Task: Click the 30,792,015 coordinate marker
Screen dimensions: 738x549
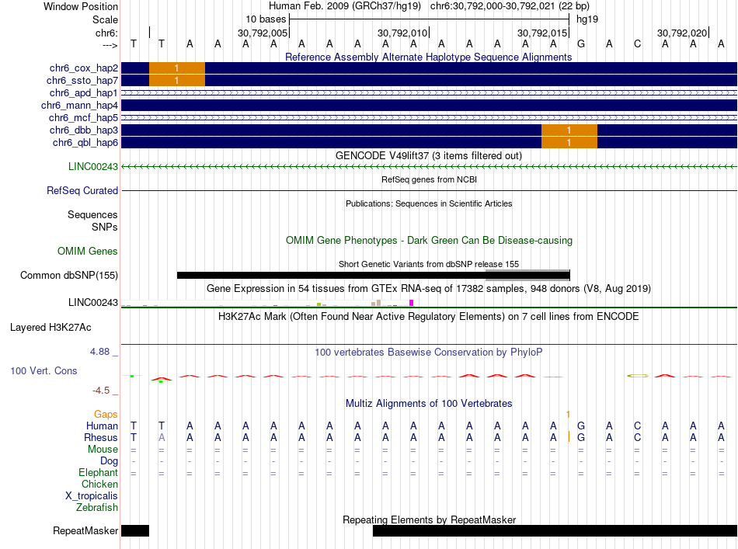Action: tap(542, 33)
